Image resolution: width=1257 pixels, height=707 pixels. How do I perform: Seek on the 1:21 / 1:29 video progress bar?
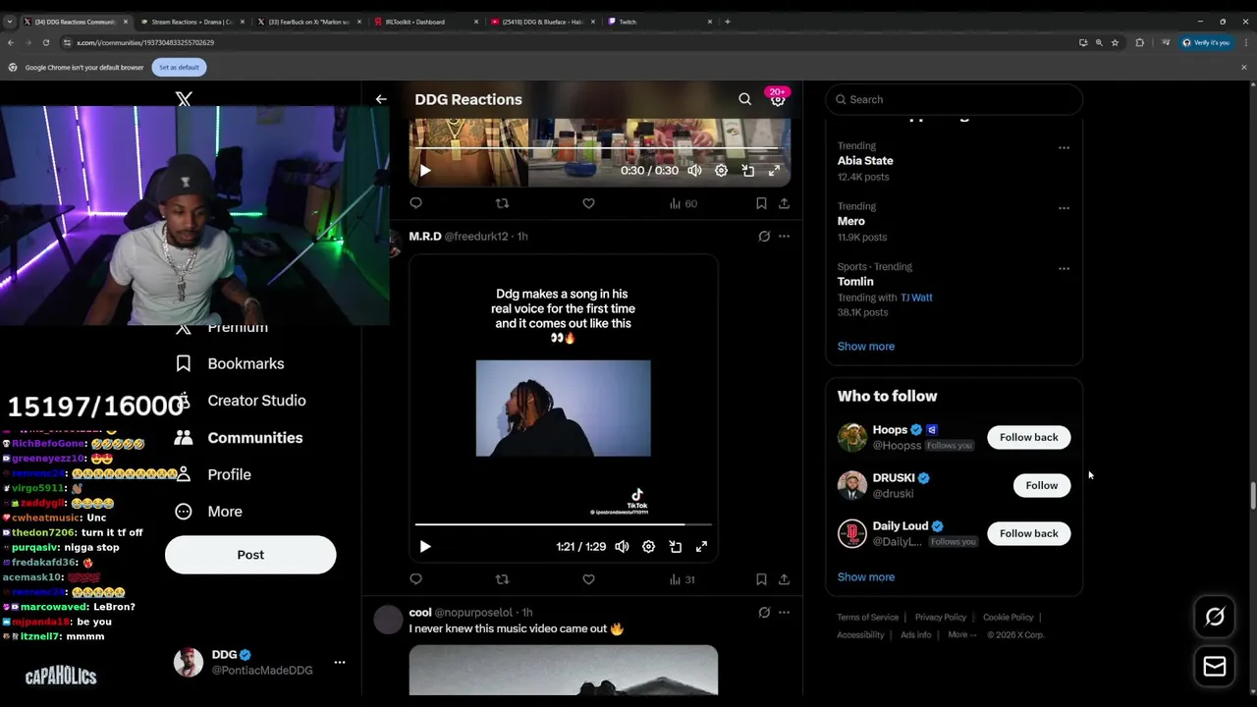click(x=564, y=524)
